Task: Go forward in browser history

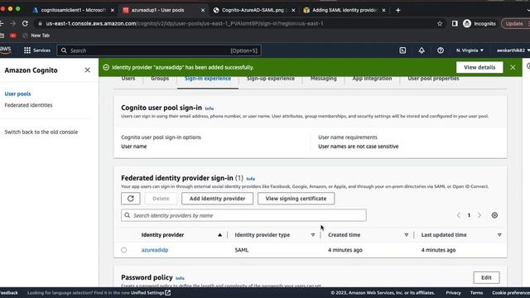Action: coord(13,23)
